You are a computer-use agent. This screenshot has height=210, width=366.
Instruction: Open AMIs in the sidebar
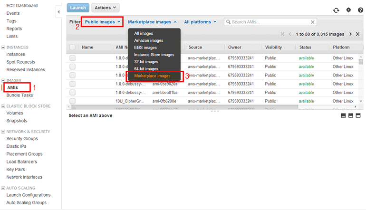point(13,87)
